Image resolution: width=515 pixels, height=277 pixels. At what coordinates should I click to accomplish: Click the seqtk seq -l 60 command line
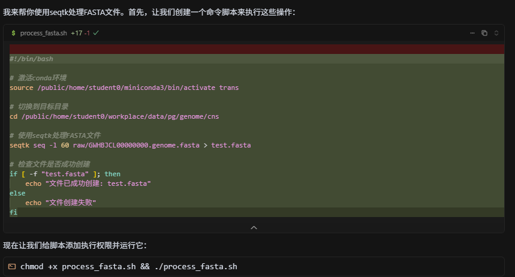[130, 145]
